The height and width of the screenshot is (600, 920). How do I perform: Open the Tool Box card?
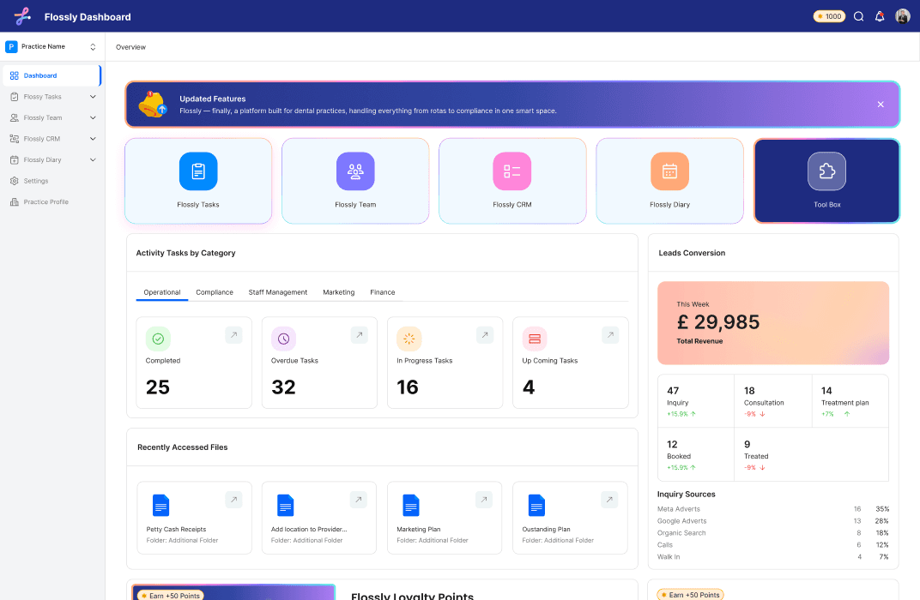826,171
